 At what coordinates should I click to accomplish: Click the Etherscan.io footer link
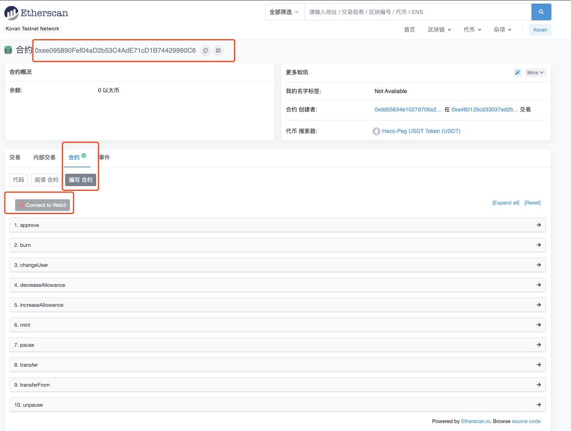click(x=476, y=421)
